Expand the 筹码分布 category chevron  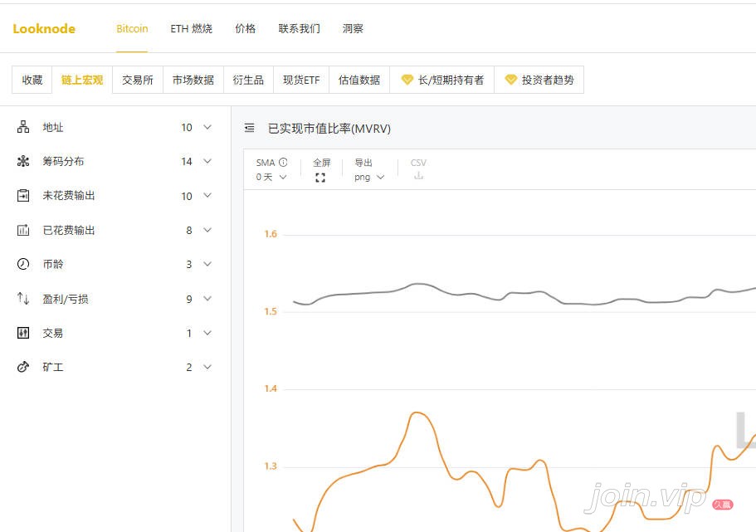pos(207,161)
